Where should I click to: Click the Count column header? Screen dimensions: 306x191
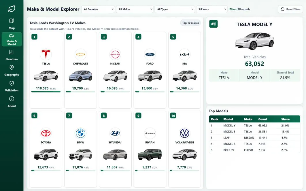263,119
